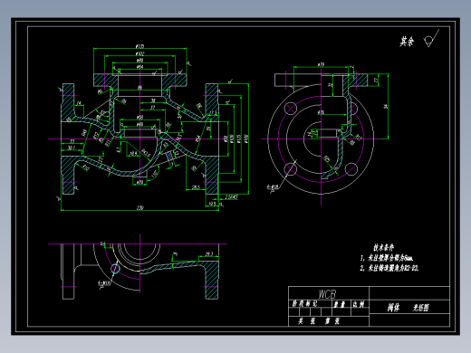Select the 28.5 dimension near right flange
Viewport: 471px width, 353px height.
[196, 187]
